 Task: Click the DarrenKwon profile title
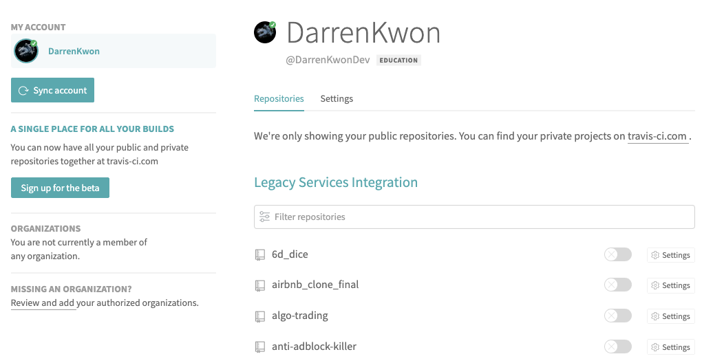point(363,33)
